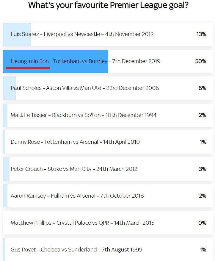Vote for Danny Rose Tottenham vs Arsenal
Image resolution: width=215 pixels, height=261 pixels.
coord(108,142)
